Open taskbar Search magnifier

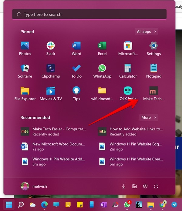pos(21,205)
